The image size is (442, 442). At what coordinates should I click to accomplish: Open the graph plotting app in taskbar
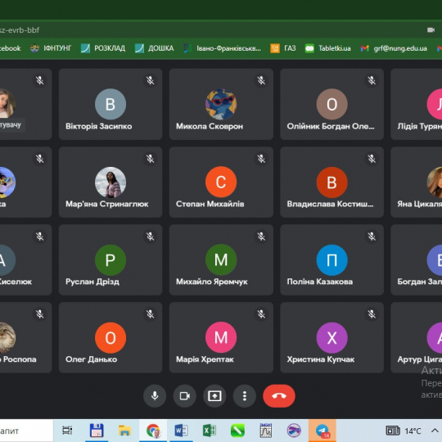click(266, 431)
